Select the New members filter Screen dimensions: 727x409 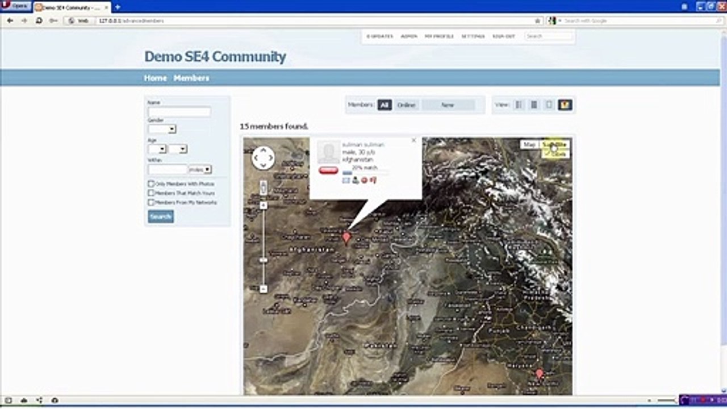pos(448,105)
